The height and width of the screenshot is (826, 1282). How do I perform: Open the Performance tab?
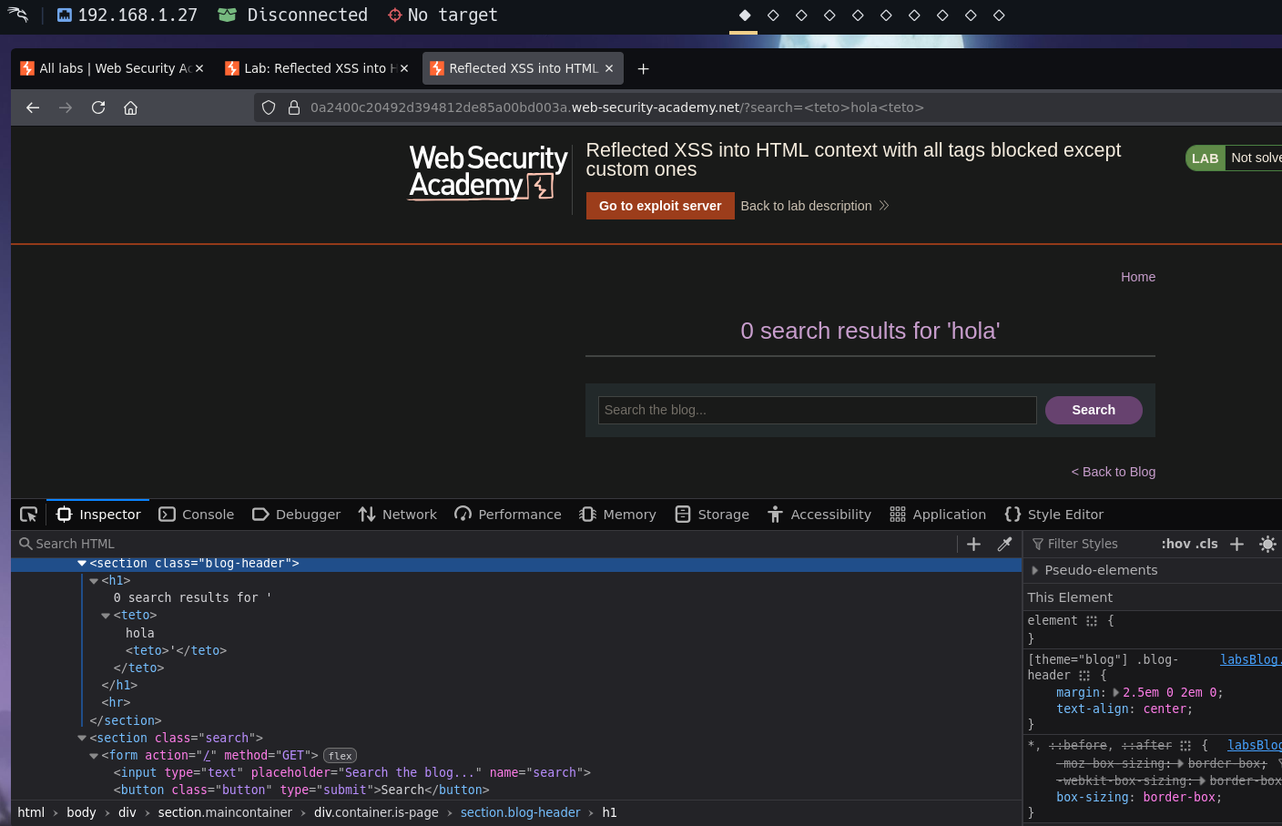point(508,515)
